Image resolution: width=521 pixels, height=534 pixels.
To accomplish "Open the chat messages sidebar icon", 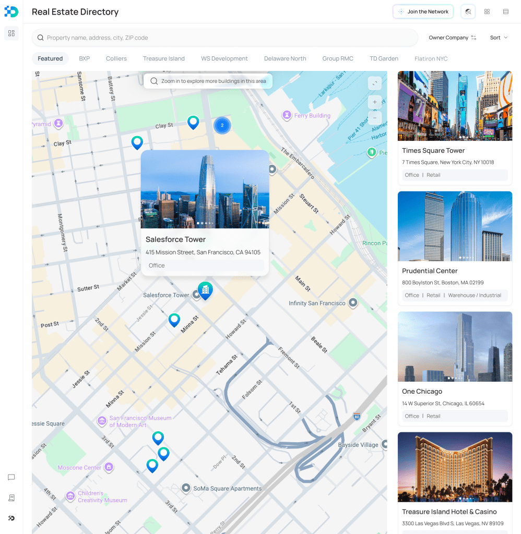I will 11,477.
